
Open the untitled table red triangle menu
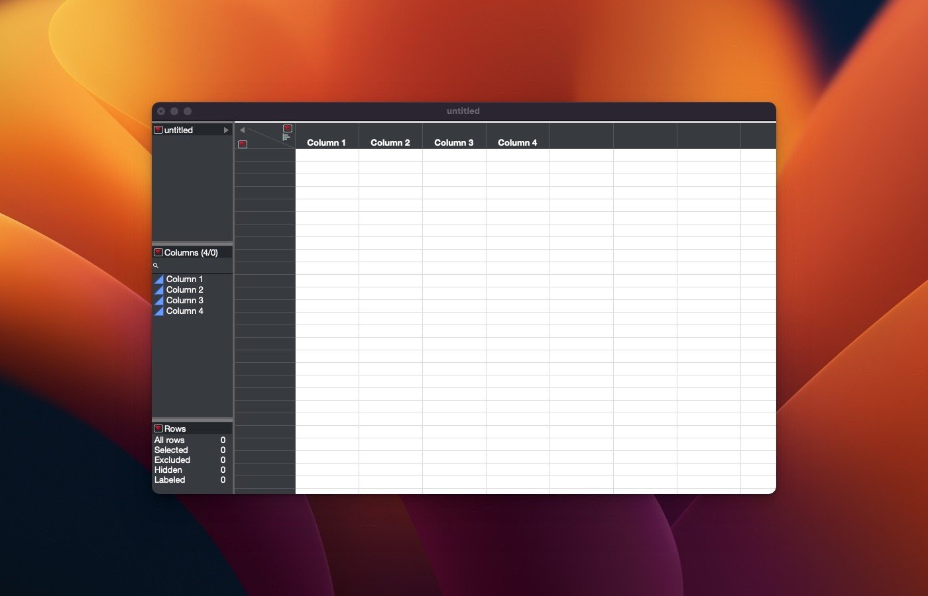click(158, 130)
